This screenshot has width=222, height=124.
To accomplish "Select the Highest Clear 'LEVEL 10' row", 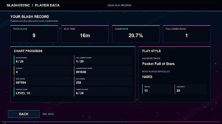I will [43, 92].
